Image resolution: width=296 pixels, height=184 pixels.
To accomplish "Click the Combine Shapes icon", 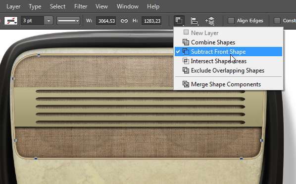I will pos(186,42).
